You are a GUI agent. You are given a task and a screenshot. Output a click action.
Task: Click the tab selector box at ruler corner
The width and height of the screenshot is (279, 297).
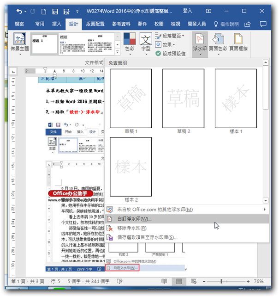click(x=13, y=72)
